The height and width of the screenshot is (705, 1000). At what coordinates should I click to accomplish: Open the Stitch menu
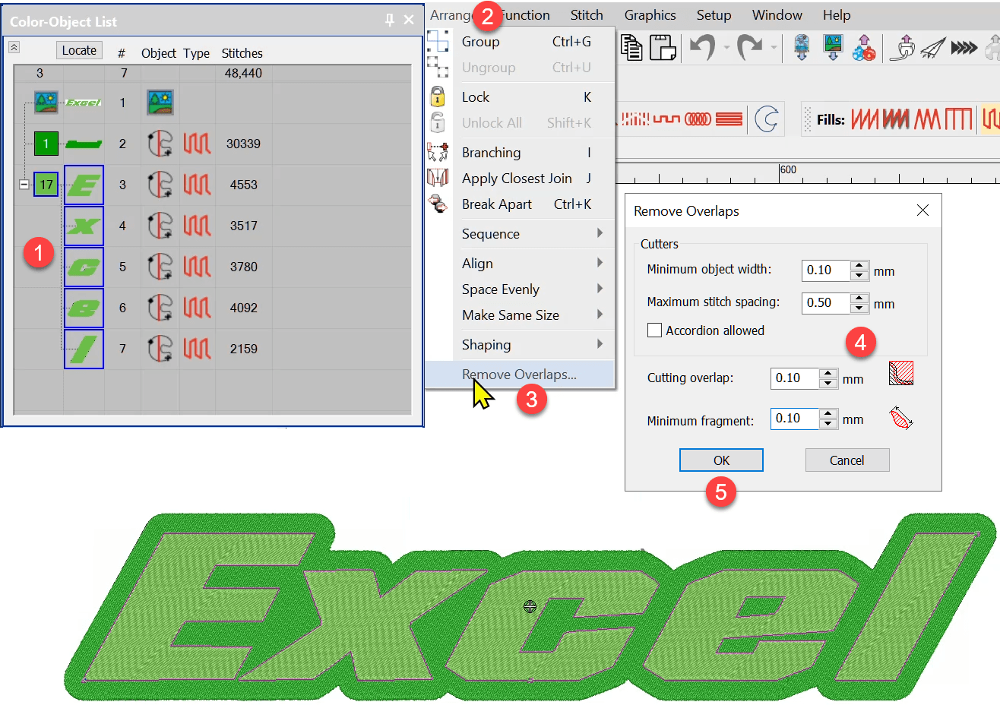(x=587, y=15)
